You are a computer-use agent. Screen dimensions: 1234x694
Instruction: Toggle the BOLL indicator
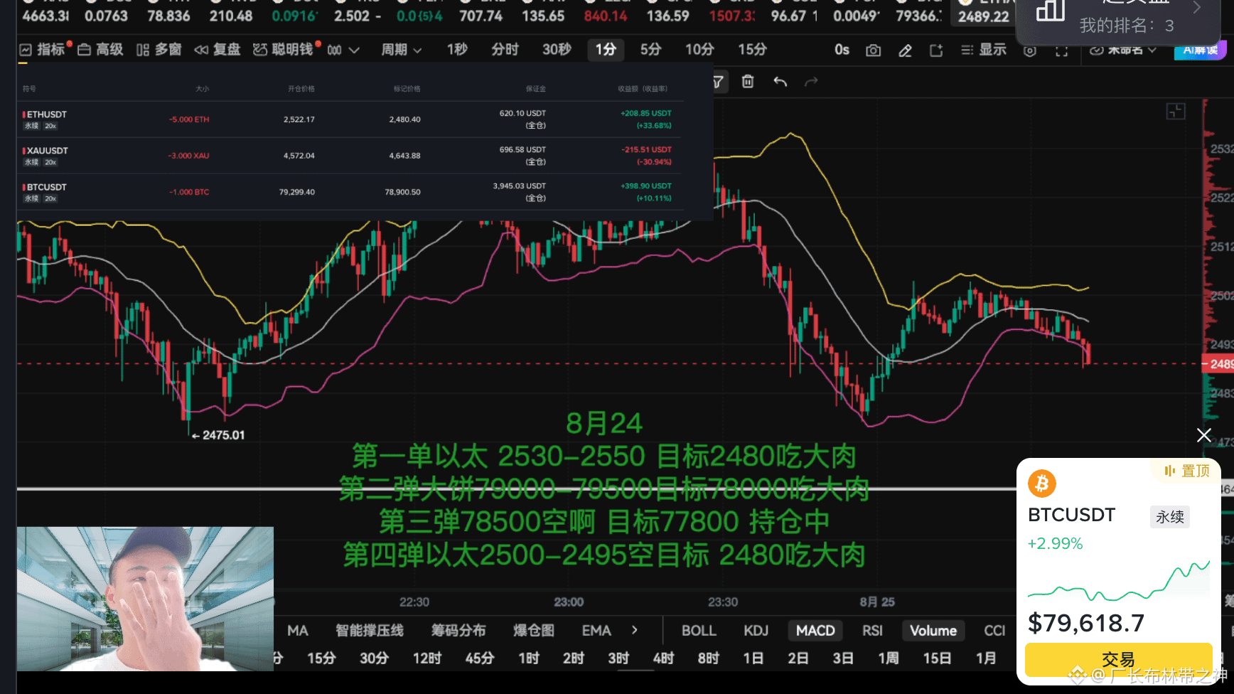pos(699,631)
